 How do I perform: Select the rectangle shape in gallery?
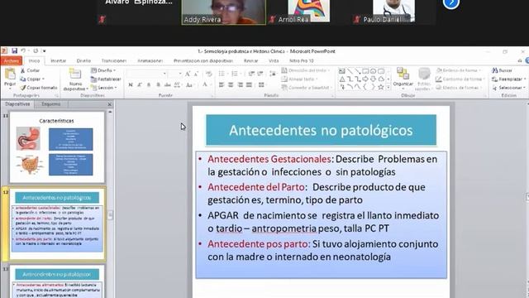[x=365, y=71]
